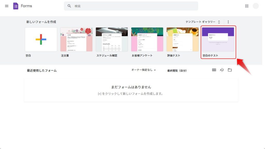This screenshot has height=149, width=265.
Task: Click the 空白のテスト label text
Action: click(210, 56)
